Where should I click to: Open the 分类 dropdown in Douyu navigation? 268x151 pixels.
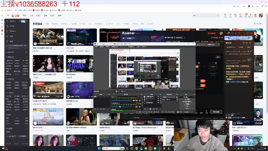click(38, 15)
